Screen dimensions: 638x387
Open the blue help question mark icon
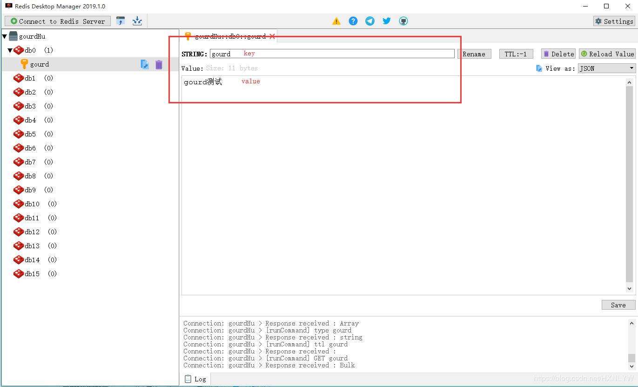click(x=353, y=21)
